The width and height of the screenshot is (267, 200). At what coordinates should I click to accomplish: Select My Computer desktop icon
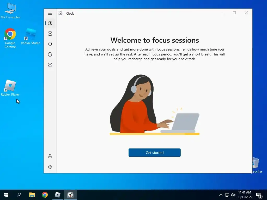coord(10,11)
